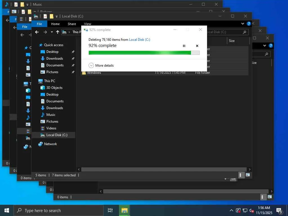
Task: Go up one folder level
Action: point(58,32)
